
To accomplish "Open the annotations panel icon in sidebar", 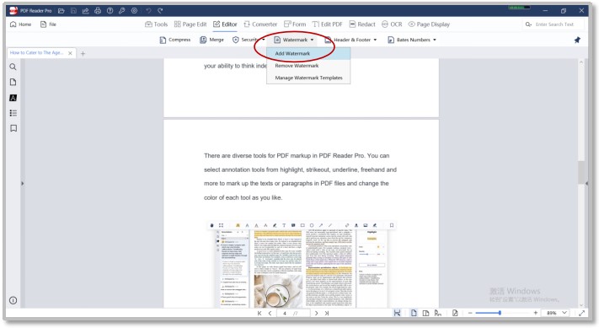I will click(x=13, y=98).
